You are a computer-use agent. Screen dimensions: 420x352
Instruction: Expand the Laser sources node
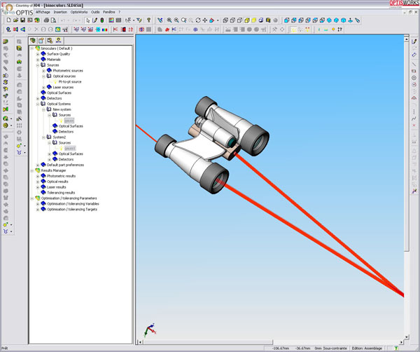point(43,88)
